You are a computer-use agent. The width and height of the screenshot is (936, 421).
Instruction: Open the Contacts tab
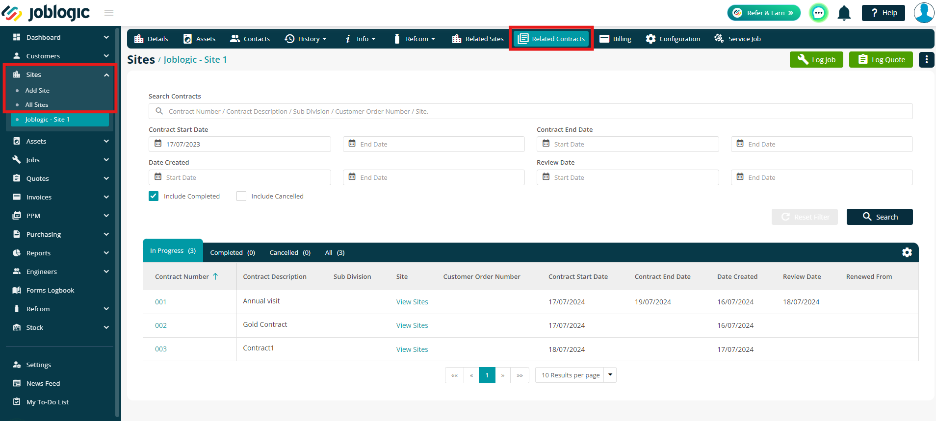250,39
